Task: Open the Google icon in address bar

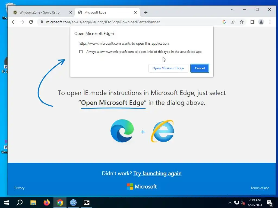Action: [x=224, y=22]
